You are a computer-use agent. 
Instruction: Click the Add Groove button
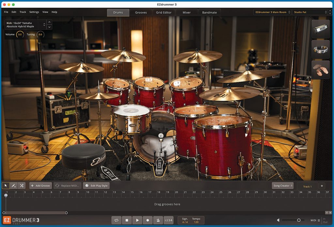coord(40,186)
